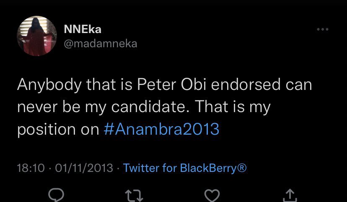Retweet this tweet using the retweet icon
This screenshot has height=202, width=347.
[136, 194]
